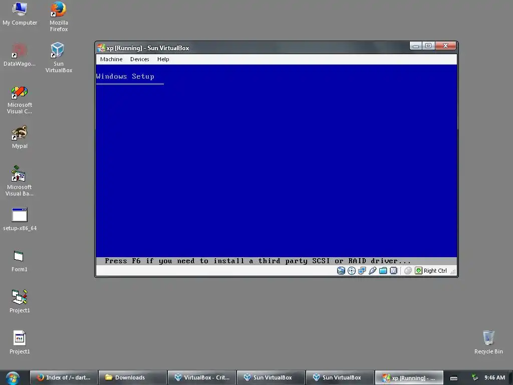
Task: Switch to the Downloads folder taskbar button
Action: [132, 377]
